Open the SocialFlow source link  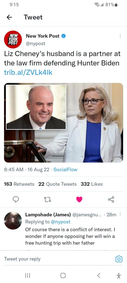pyautogui.click(x=65, y=169)
